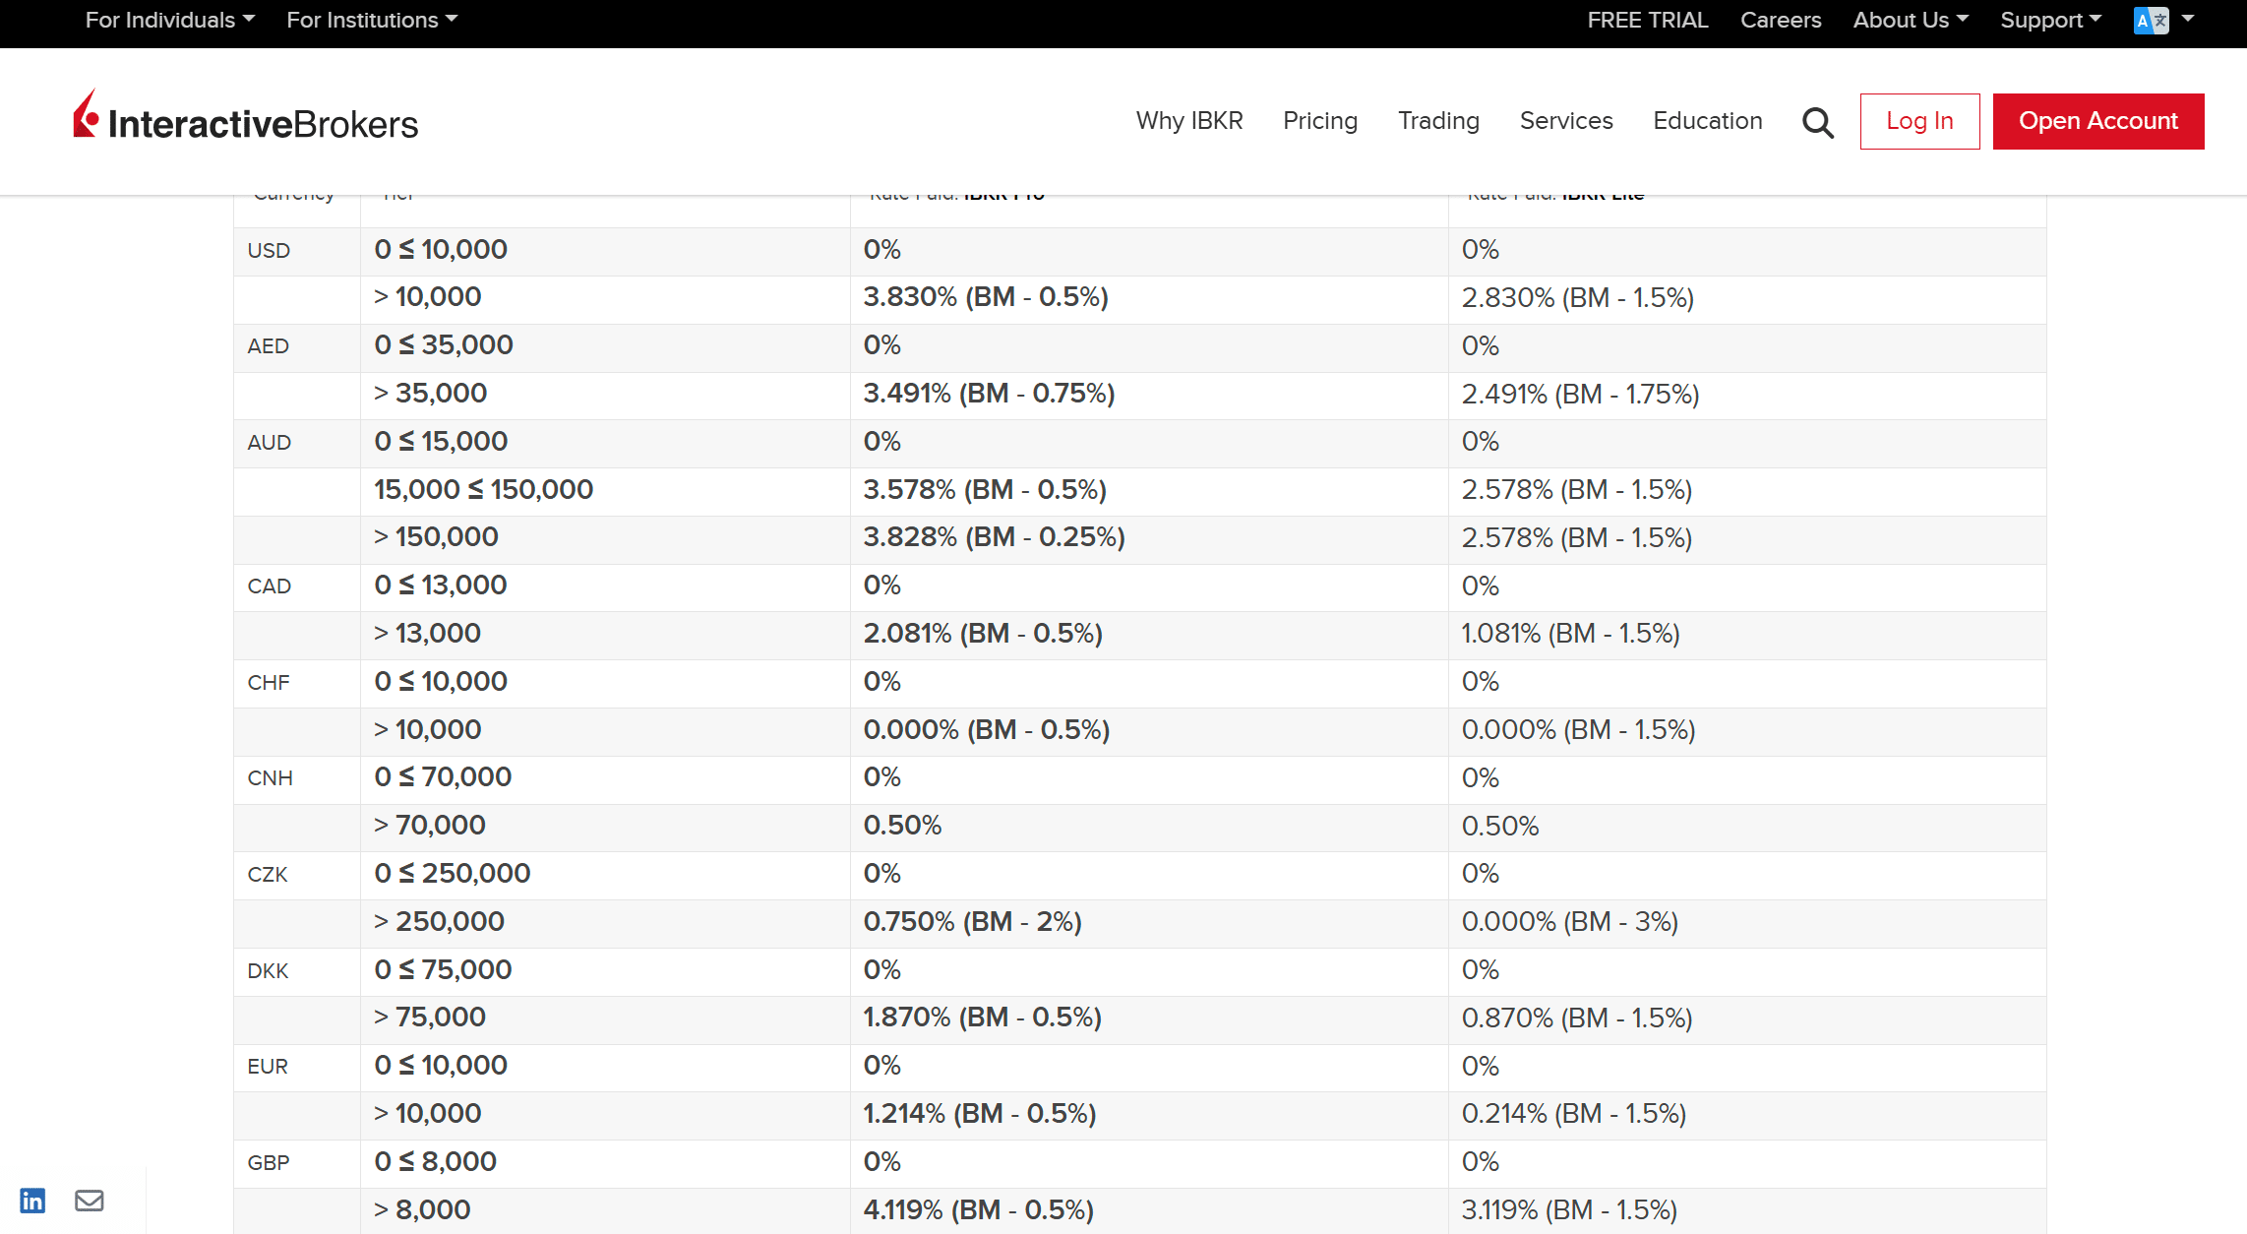Expand the language selector arrow
The width and height of the screenshot is (2247, 1234).
point(2188,19)
